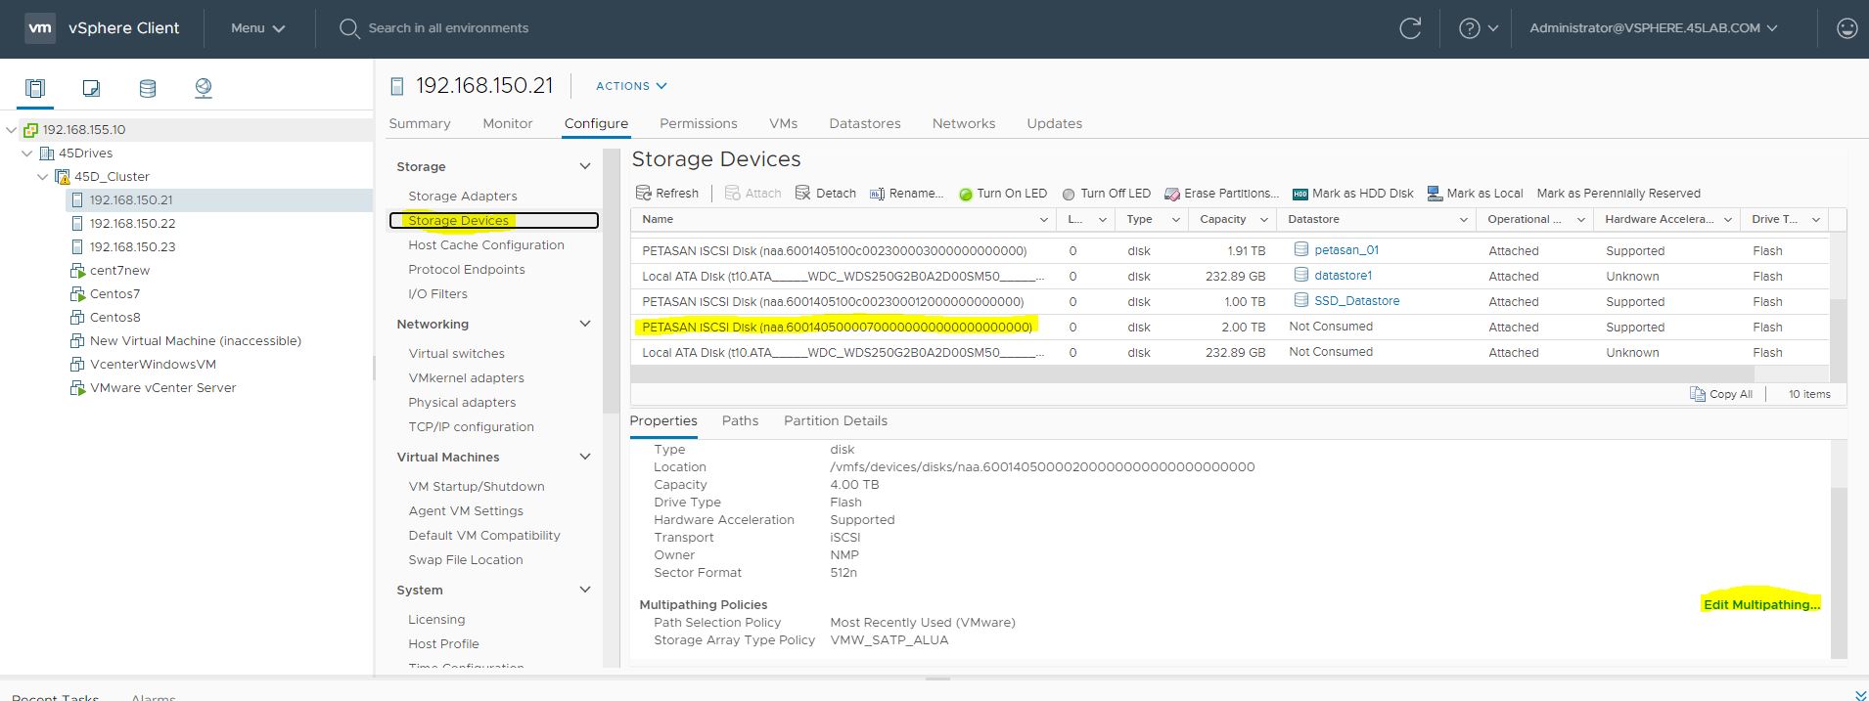Screen dimensions: 1869x701
Task: Select VMware vCenter Server VM in tree
Action: pos(162,387)
